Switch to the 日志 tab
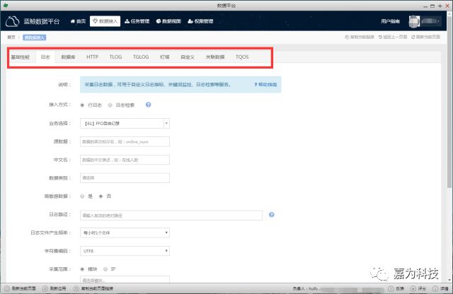This screenshot has height=294, width=453. pos(45,57)
